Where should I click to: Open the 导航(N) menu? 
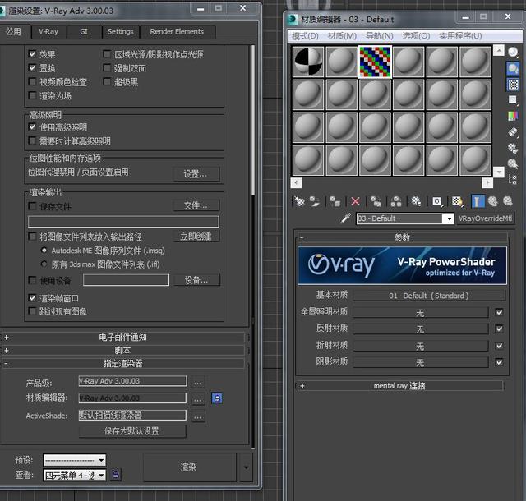[380, 36]
